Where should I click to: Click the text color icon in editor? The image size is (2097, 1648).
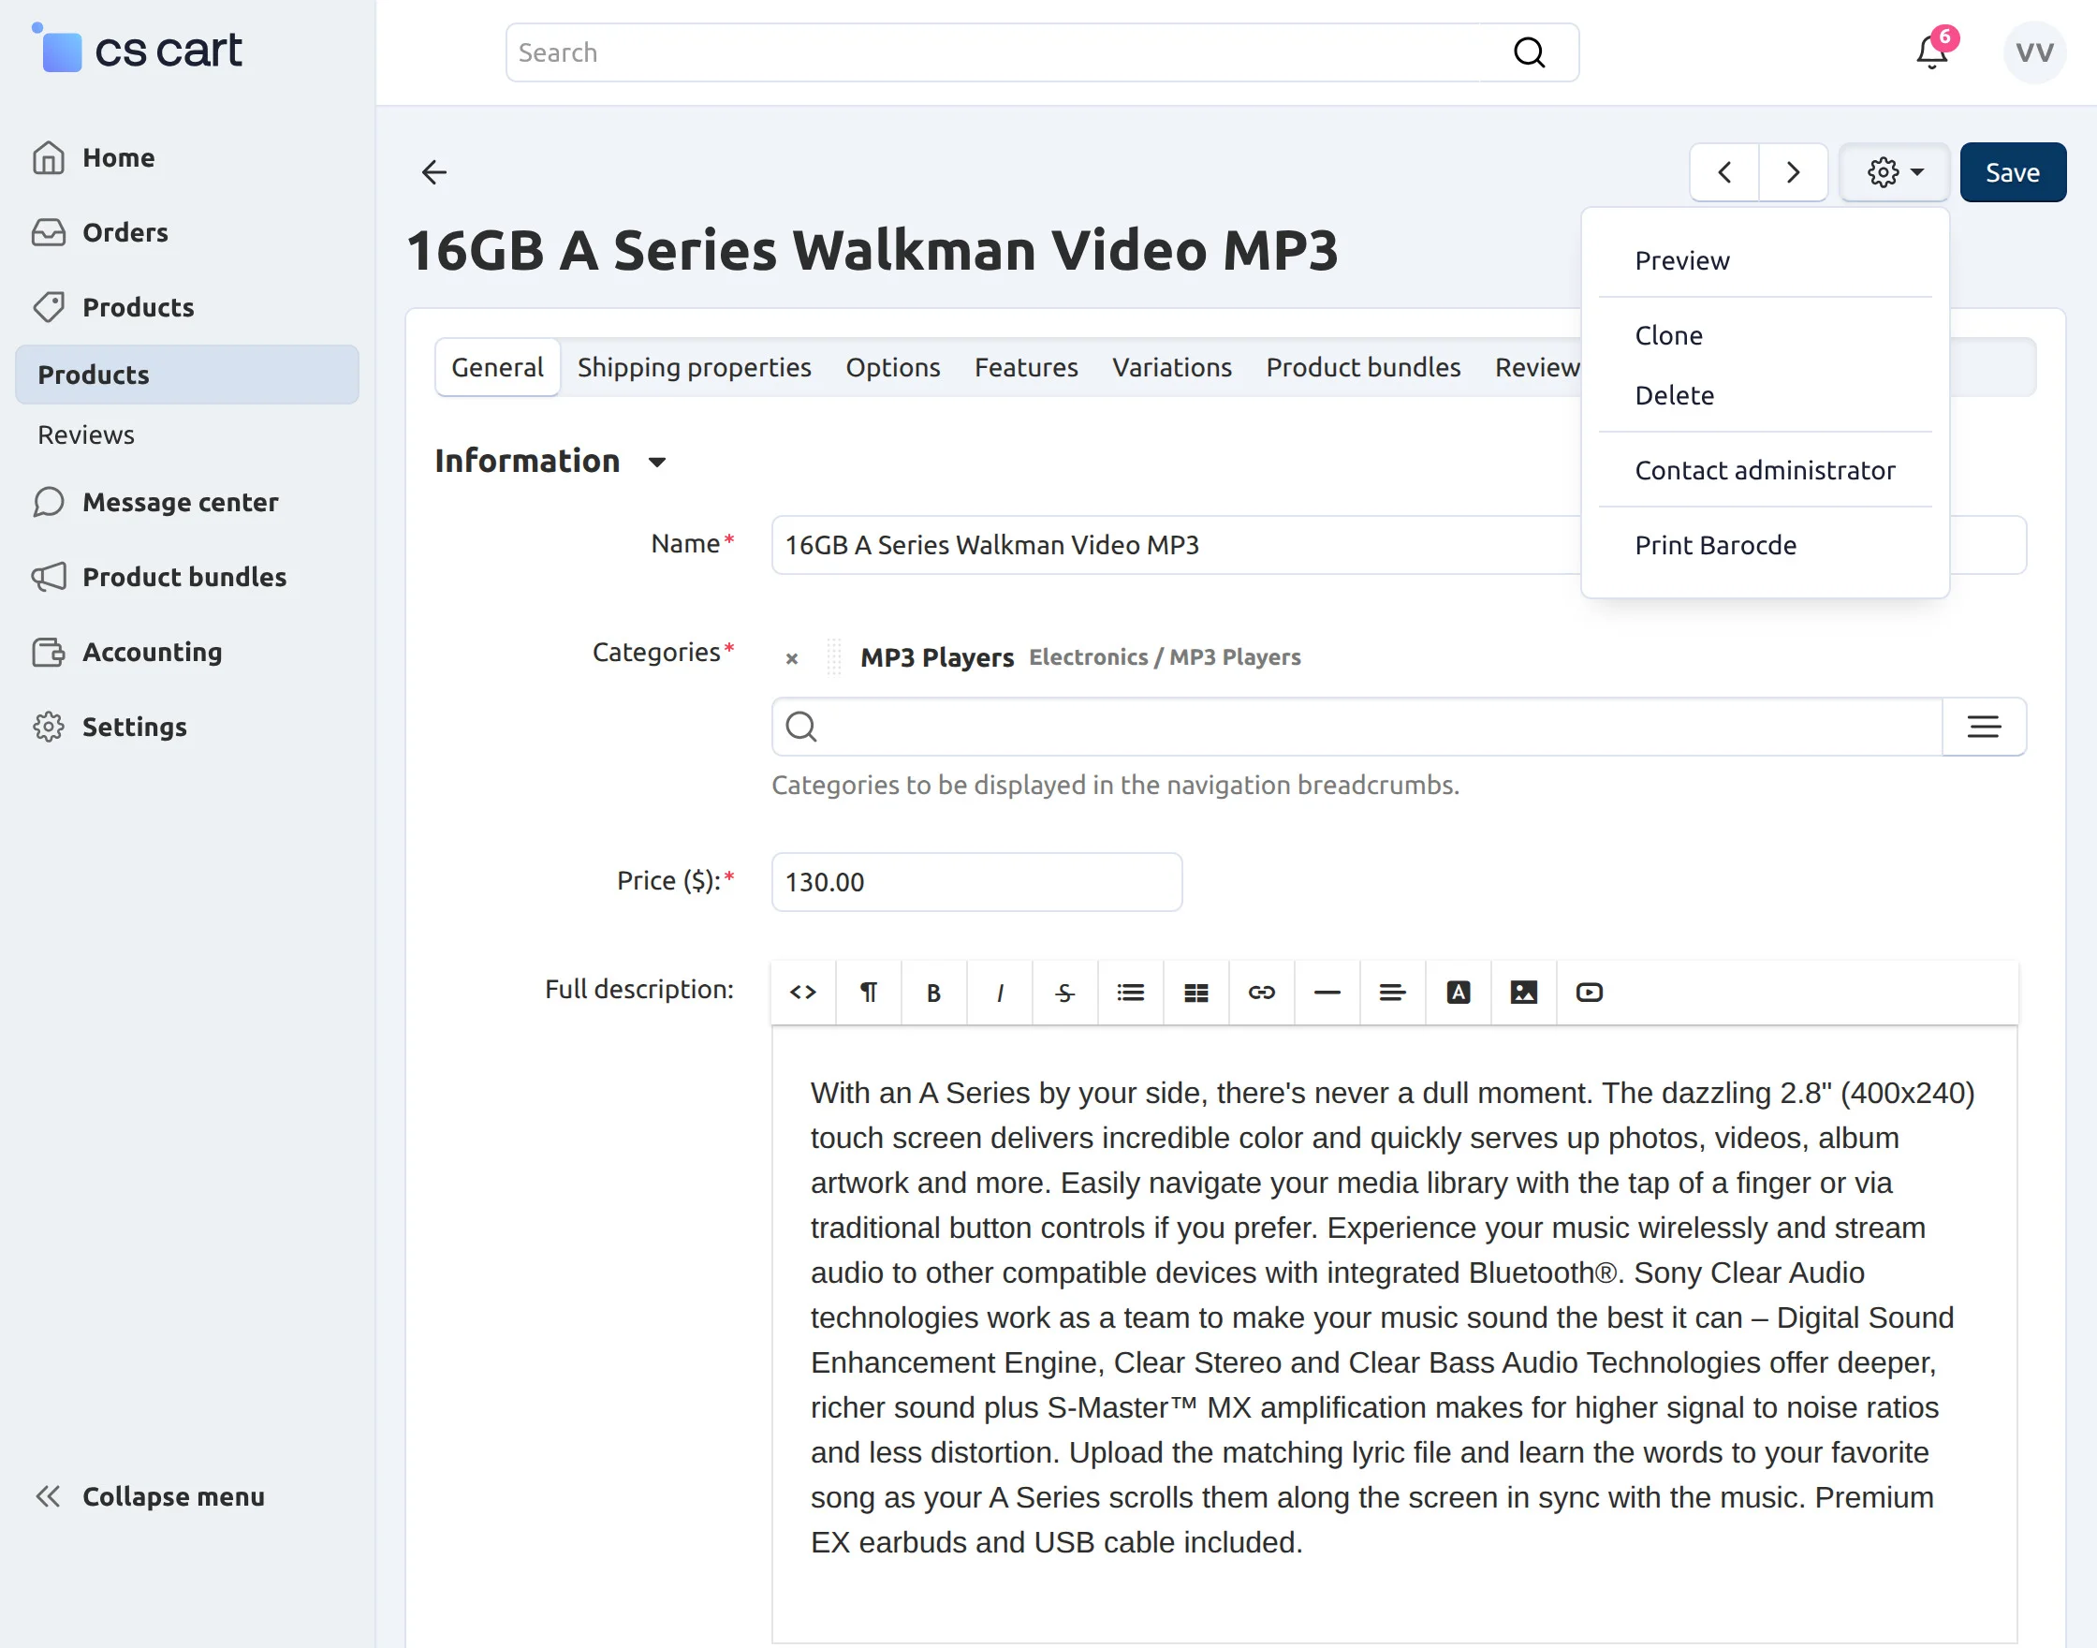[1458, 992]
